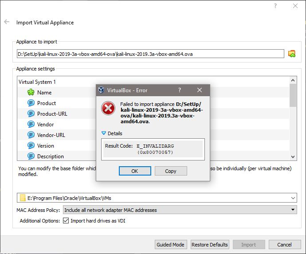The image size is (306, 254).
Task: Click the settings list scrollbar thumb
Action: pos(293,95)
